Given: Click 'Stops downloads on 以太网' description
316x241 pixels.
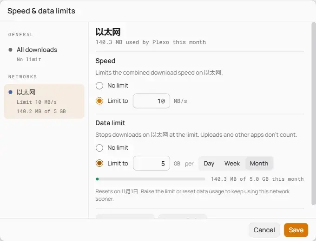Looking at the screenshot, I should coord(196,135).
